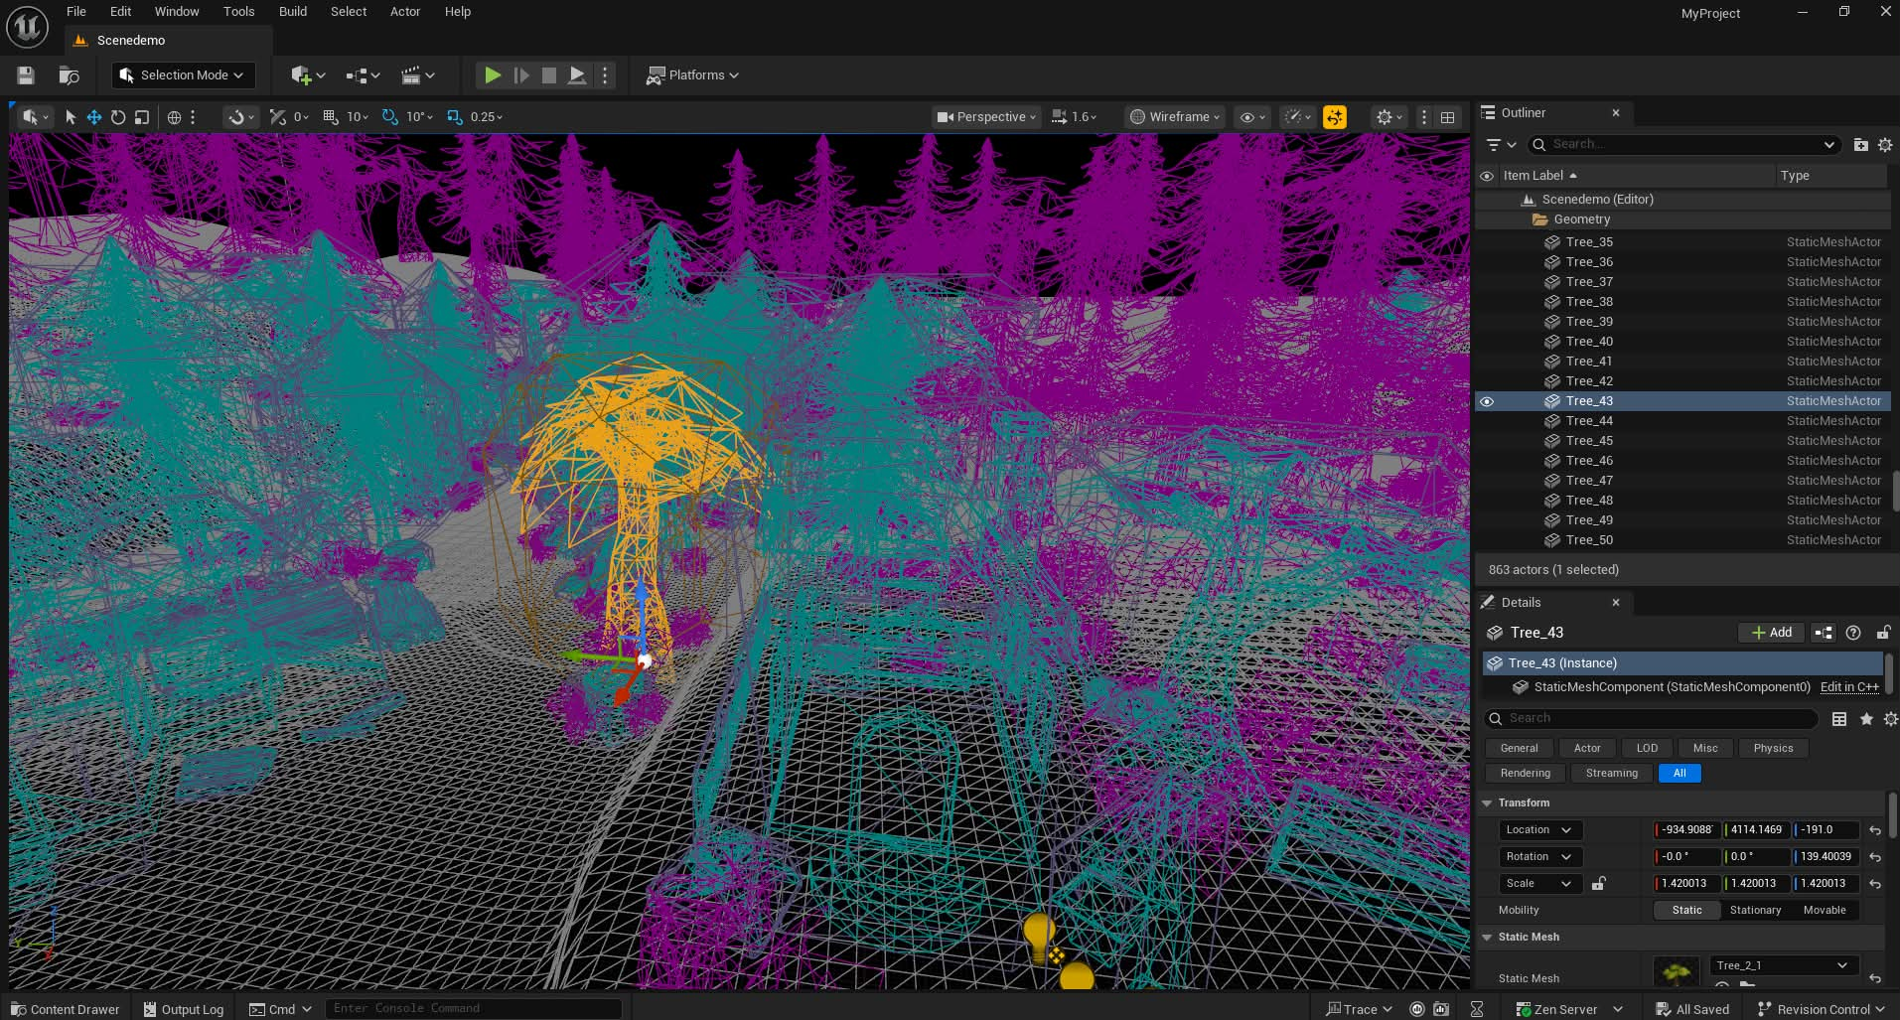Open the Static Mesh Tree_2_1 dropdown
The width and height of the screenshot is (1900, 1020).
click(1782, 965)
